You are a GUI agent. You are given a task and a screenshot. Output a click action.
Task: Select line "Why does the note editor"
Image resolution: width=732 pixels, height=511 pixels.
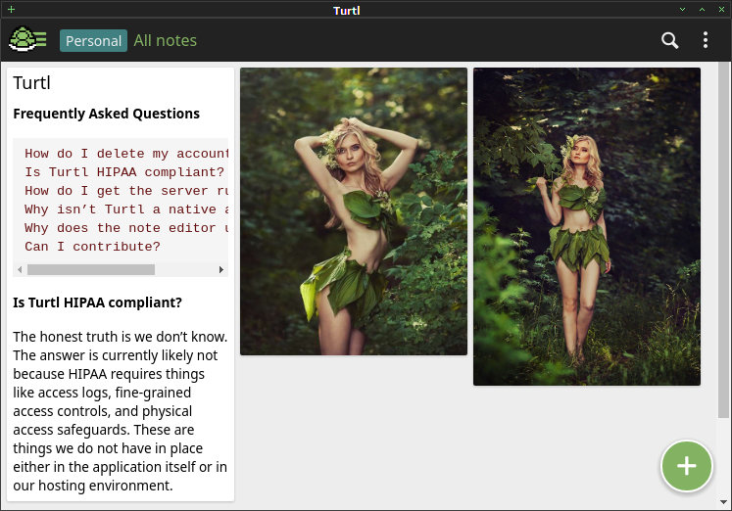126,228
